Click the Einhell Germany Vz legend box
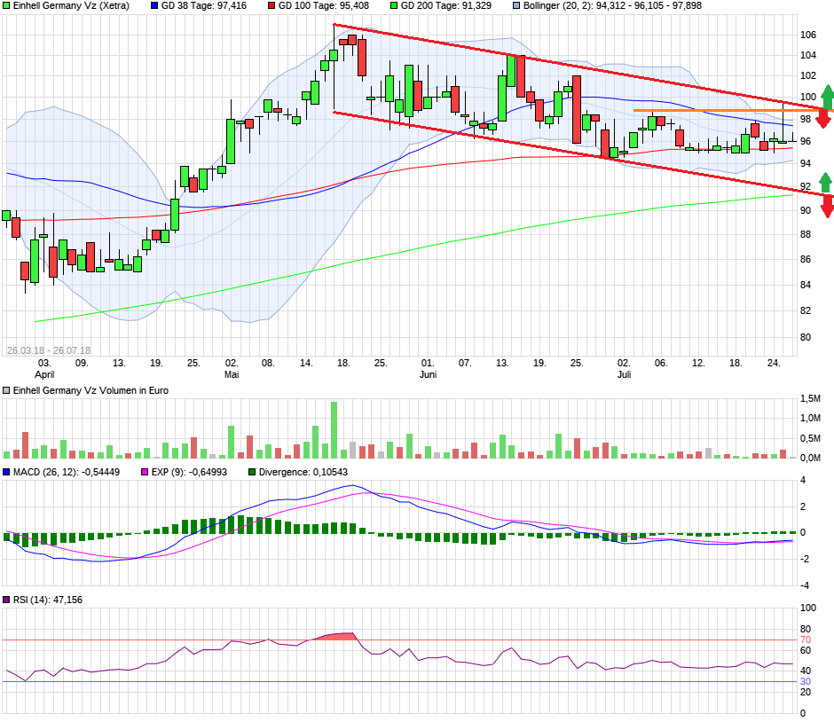Viewport: 834px width, 722px height. click(x=7, y=5)
